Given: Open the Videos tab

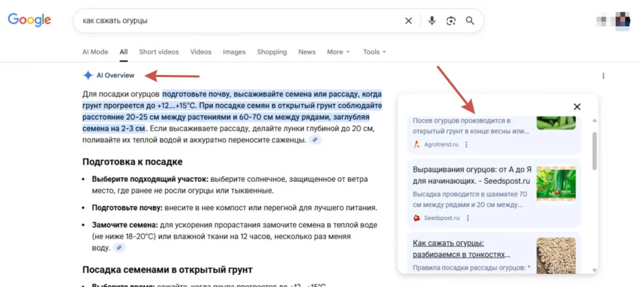Looking at the screenshot, I should pos(201,52).
